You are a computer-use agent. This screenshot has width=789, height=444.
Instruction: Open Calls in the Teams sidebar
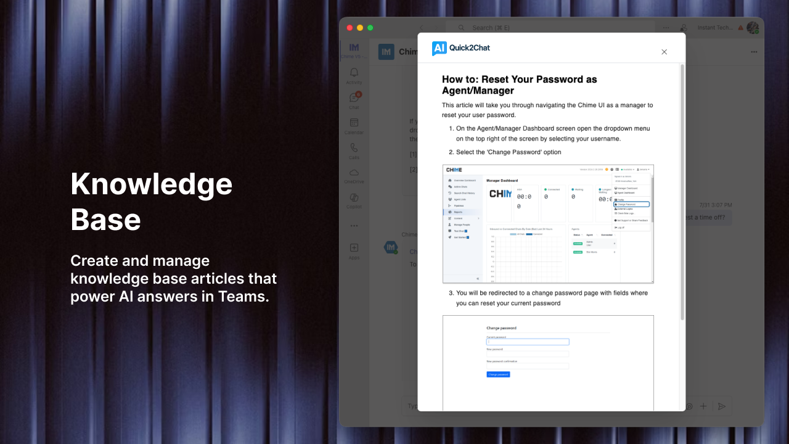354,150
